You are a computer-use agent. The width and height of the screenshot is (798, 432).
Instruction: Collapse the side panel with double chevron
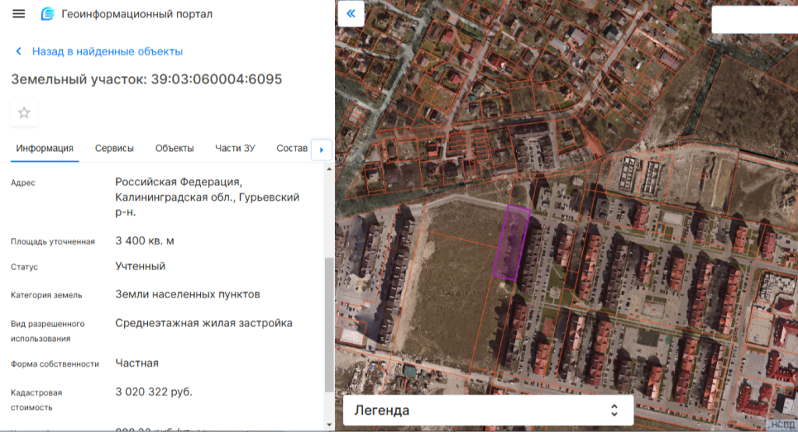coord(351,14)
